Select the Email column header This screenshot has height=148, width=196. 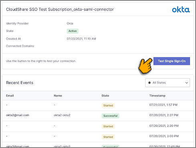tap(10, 96)
